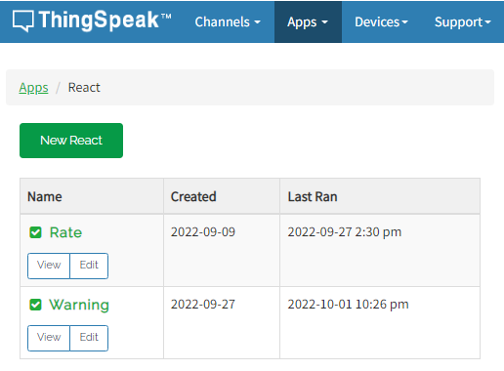Edit the Warning react
504x371 pixels.
tap(89, 338)
